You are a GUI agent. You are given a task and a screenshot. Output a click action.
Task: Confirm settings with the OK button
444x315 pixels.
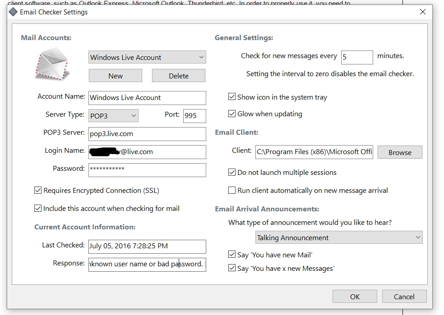click(x=355, y=296)
